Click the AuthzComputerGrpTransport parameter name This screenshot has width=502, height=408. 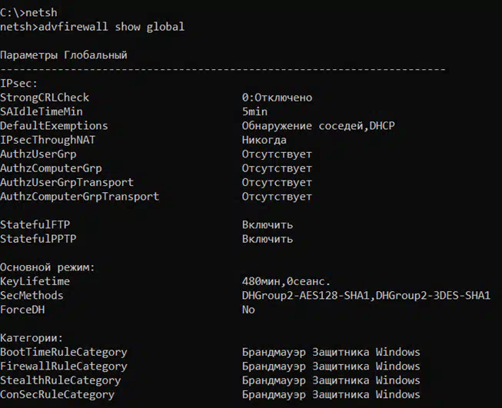tap(79, 197)
